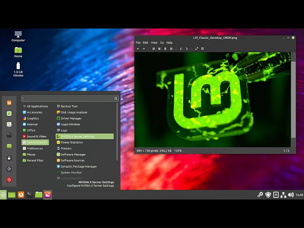Rotate image clockwise
The width and height of the screenshot is (304, 228).
tap(187, 48)
